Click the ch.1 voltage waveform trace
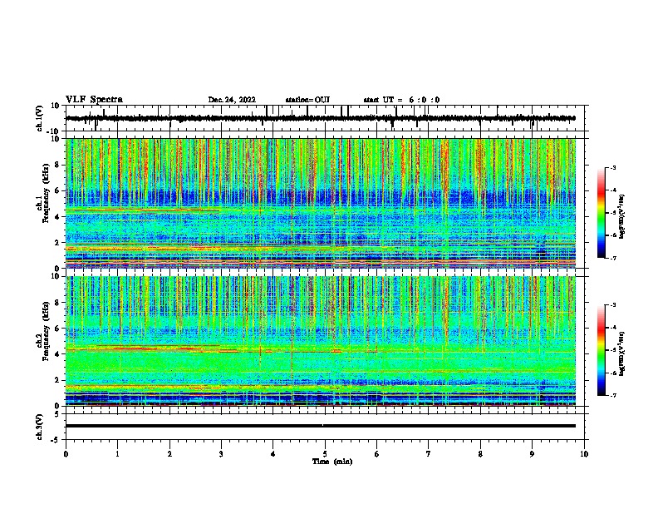This screenshot has width=658, height=509. pos(320,118)
